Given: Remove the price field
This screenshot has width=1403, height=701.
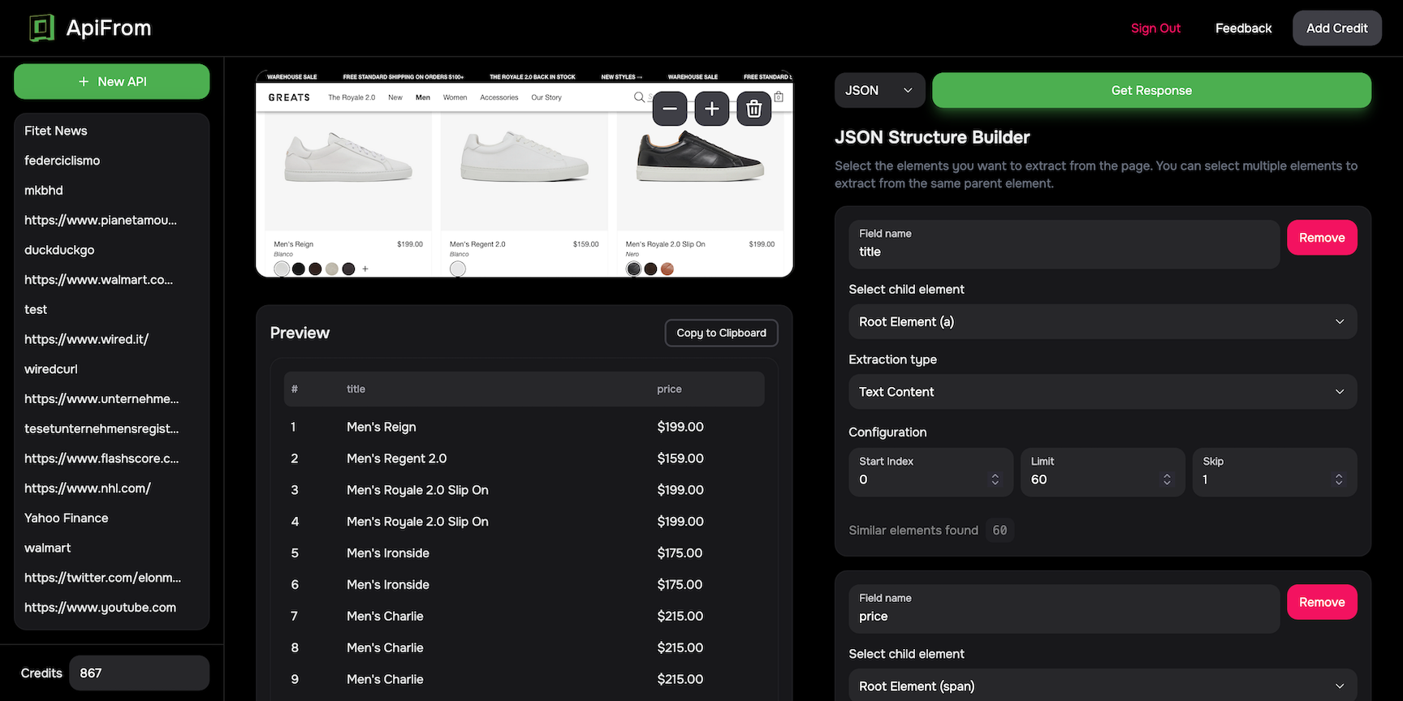Looking at the screenshot, I should (x=1322, y=602).
